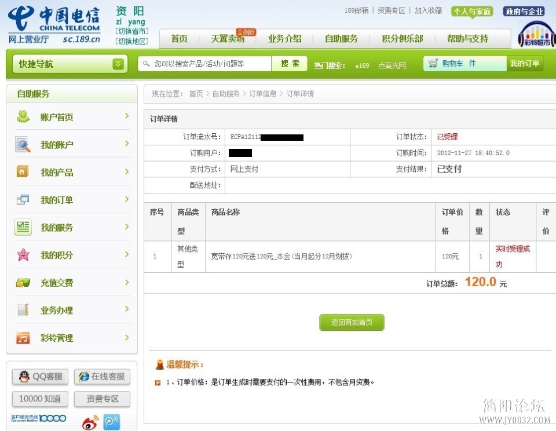Expand the 快捷导航 dropdown arrow
Screen dimensions: 556x431
tap(118, 64)
